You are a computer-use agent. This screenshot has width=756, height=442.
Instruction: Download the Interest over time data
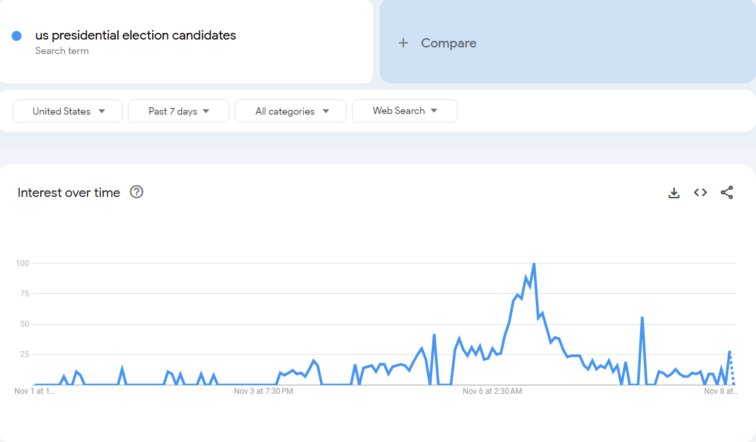674,193
